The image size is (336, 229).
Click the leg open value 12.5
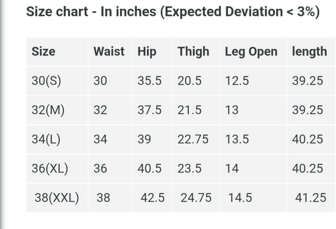[x=237, y=81]
